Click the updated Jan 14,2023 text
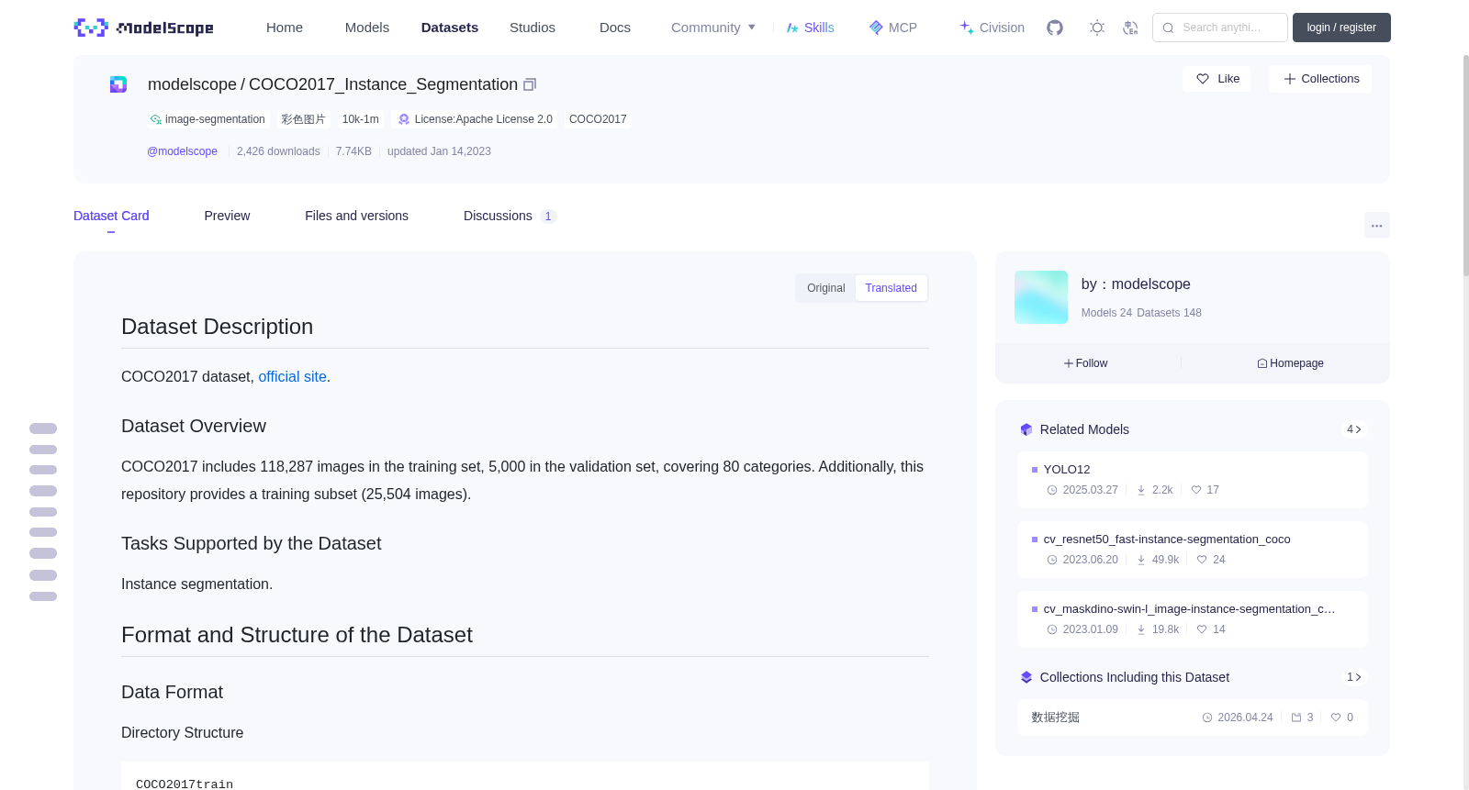The height and width of the screenshot is (790, 1469). [439, 151]
